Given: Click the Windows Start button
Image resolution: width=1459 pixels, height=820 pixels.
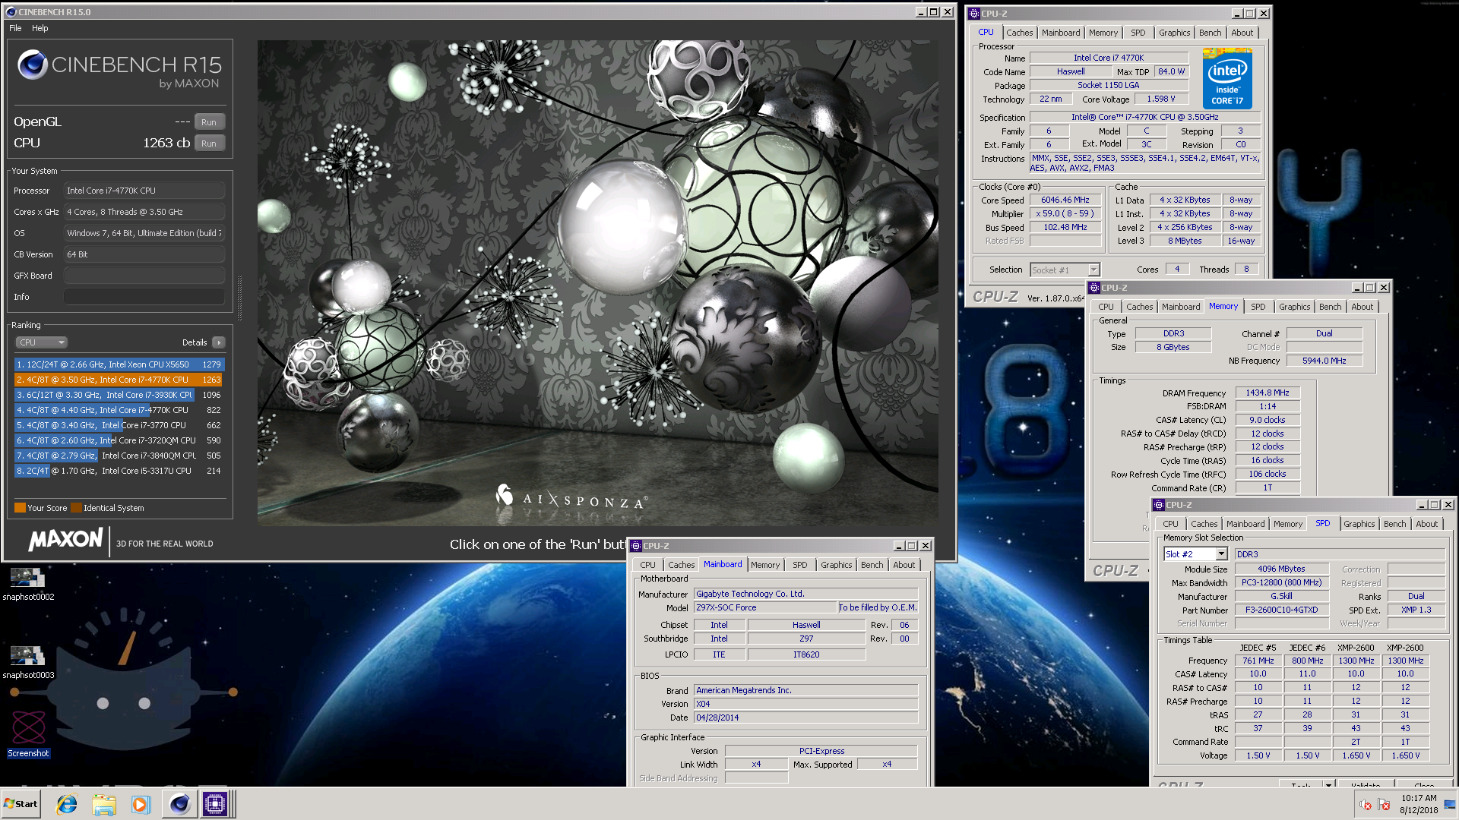Looking at the screenshot, I should (x=21, y=804).
